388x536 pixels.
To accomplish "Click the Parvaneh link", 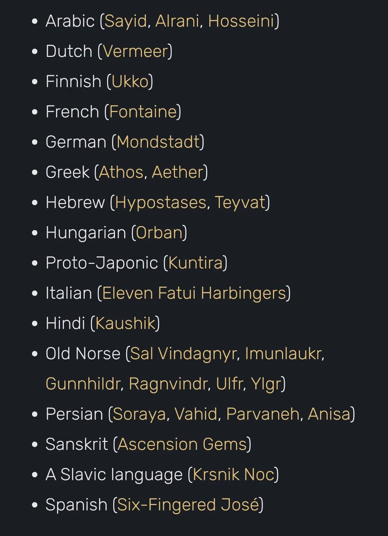I will pos(263,414).
